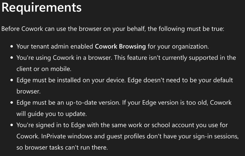Click the sentence beginning 'Before Cowork can use'
245x156 pixels.
click(113, 29)
